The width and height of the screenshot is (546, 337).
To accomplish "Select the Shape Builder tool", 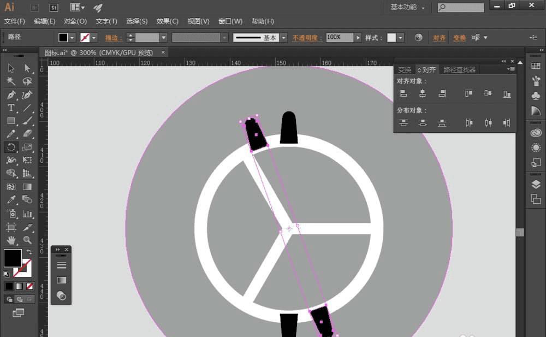I will tap(11, 173).
